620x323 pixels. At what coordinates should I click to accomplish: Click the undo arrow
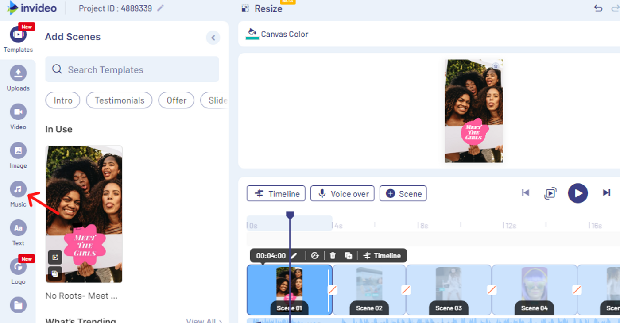coord(597,8)
